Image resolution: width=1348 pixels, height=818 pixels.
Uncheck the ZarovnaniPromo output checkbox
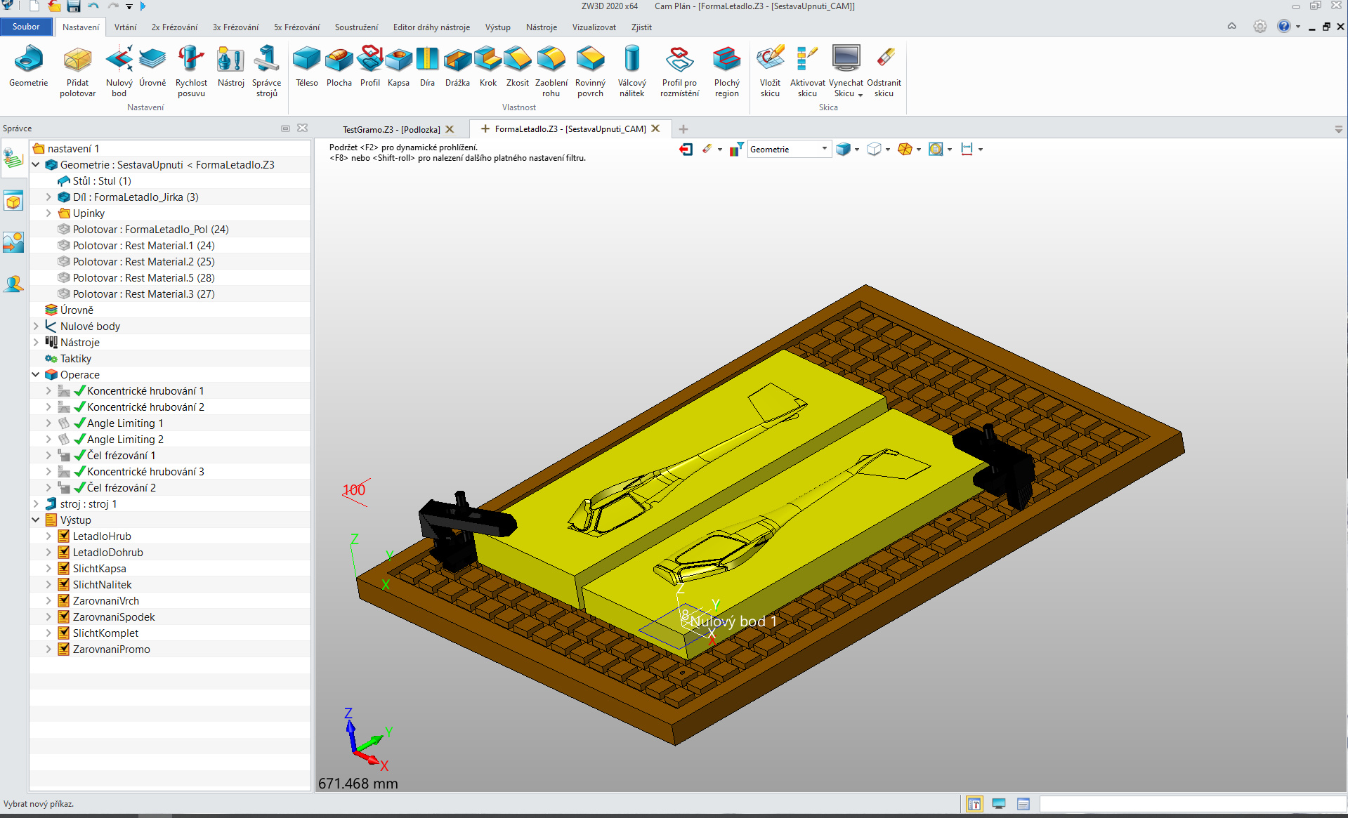64,649
